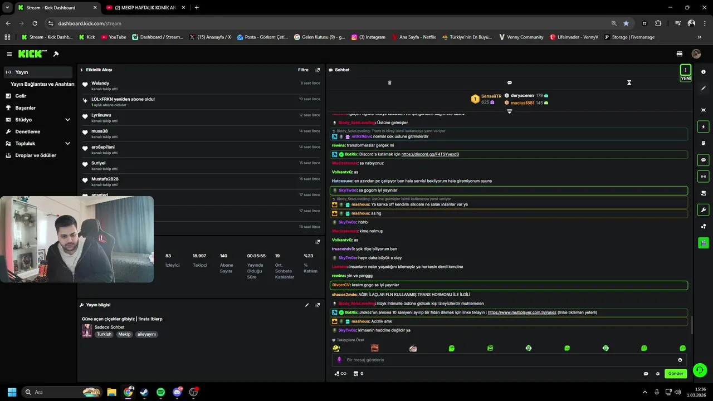Click SenseiiTR in chat leaderboard
Viewport: 713px width, 401px height.
491,96
